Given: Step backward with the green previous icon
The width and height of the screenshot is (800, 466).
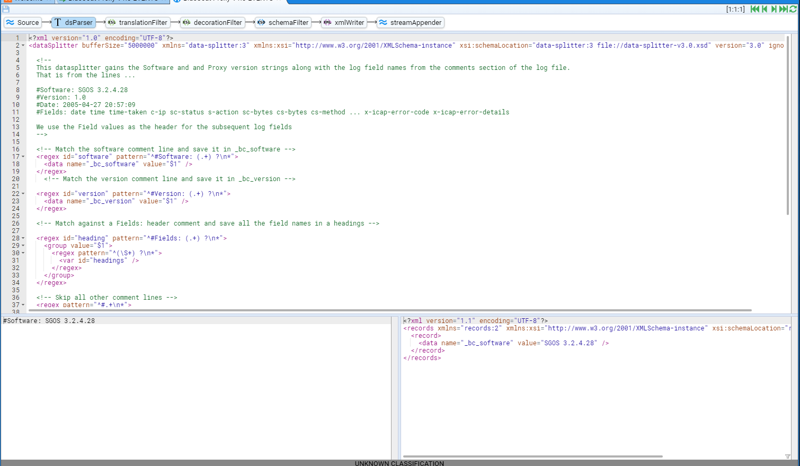Looking at the screenshot, I should point(765,9).
